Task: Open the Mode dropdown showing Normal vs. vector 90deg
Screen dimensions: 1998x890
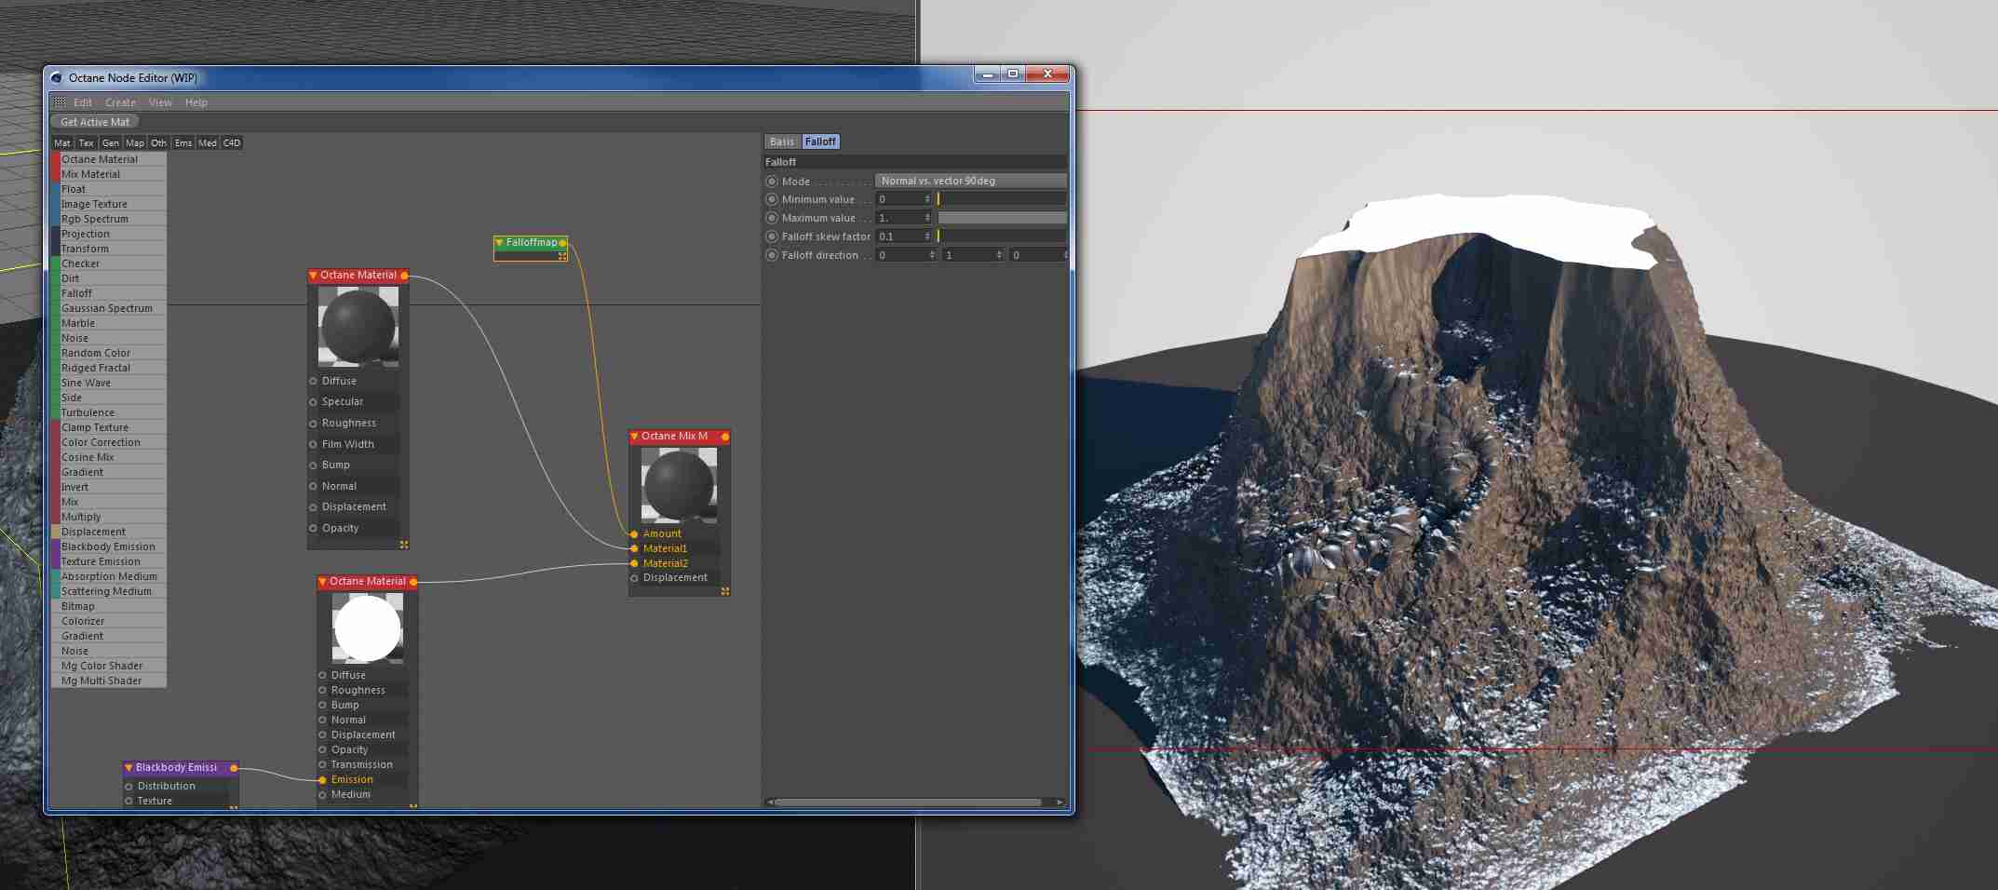Action: 971,181
